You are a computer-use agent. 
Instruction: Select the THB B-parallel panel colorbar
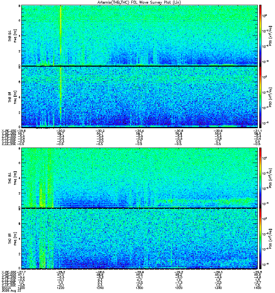[260, 97]
